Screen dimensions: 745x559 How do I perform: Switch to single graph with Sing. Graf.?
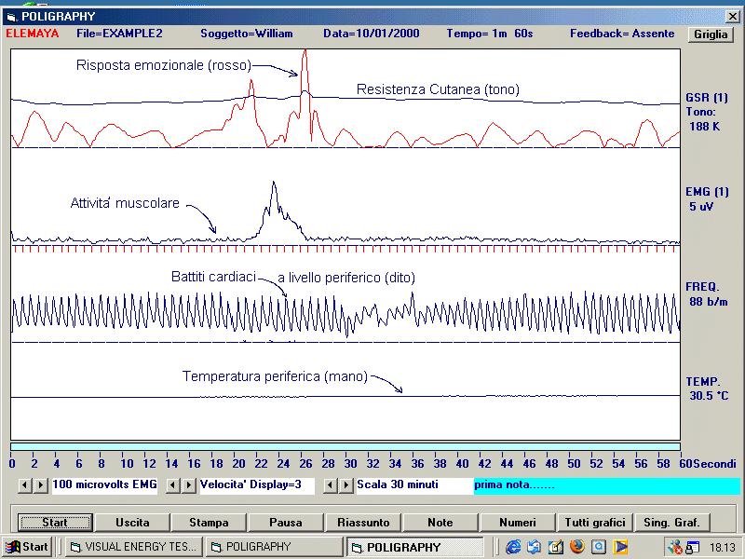click(671, 523)
